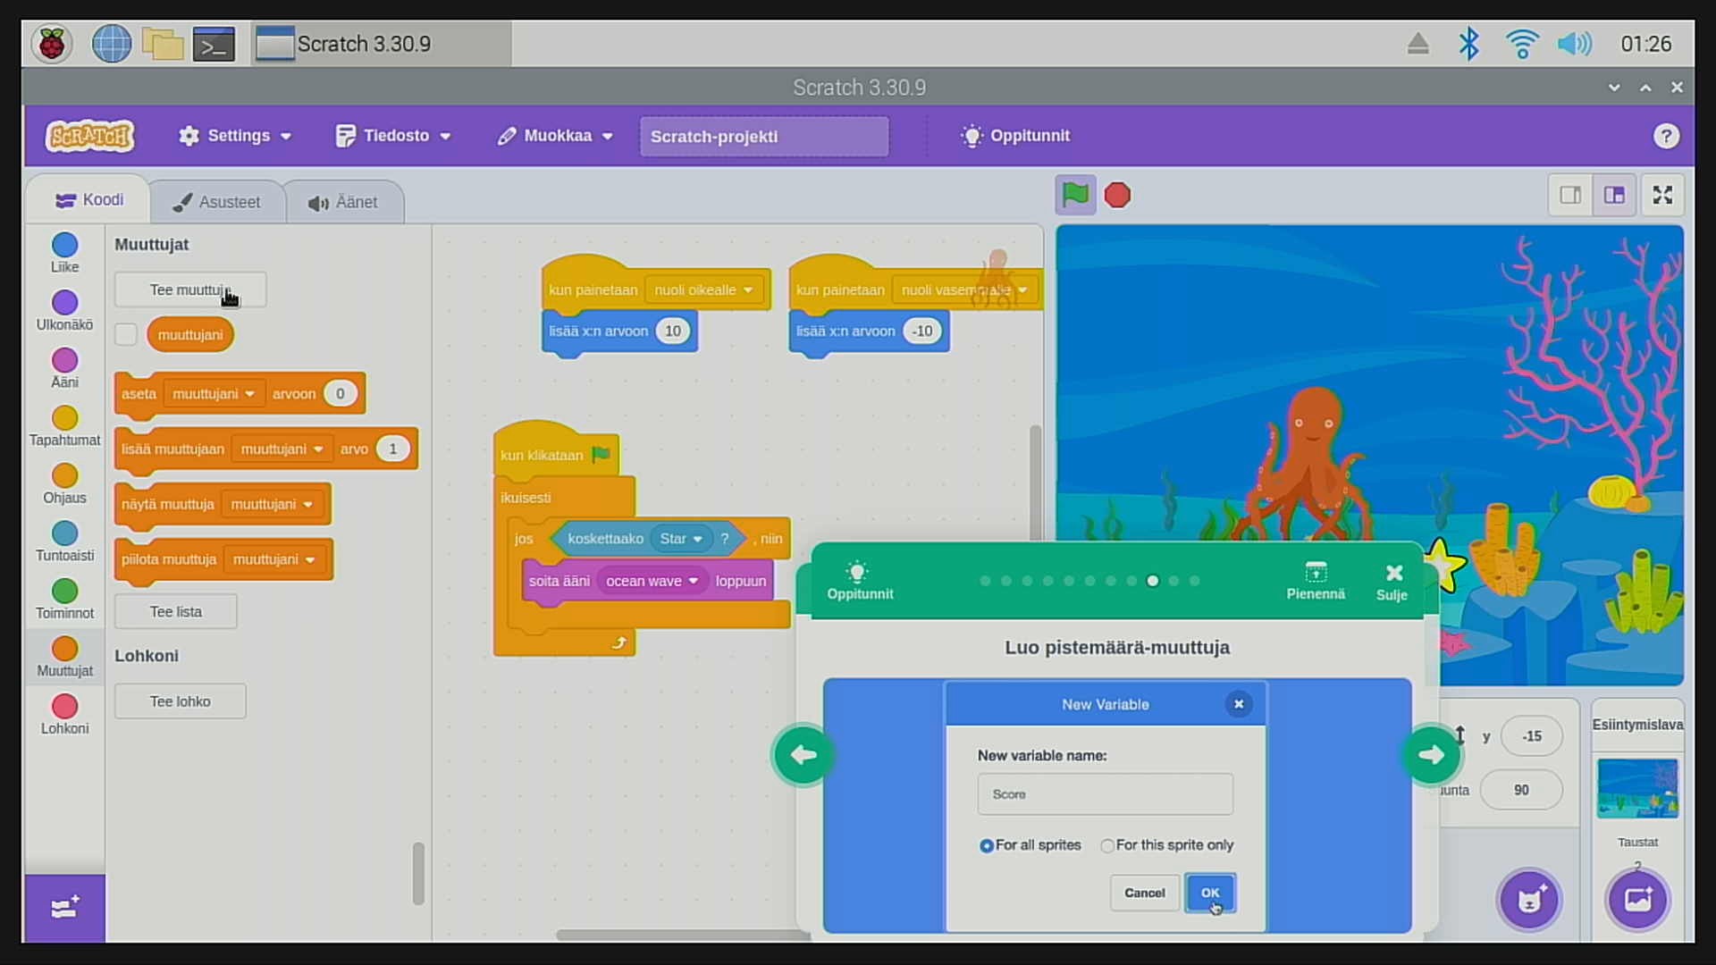Jump to the active white tutorial step dot
Image resolution: width=1716 pixels, height=965 pixels.
point(1152,581)
